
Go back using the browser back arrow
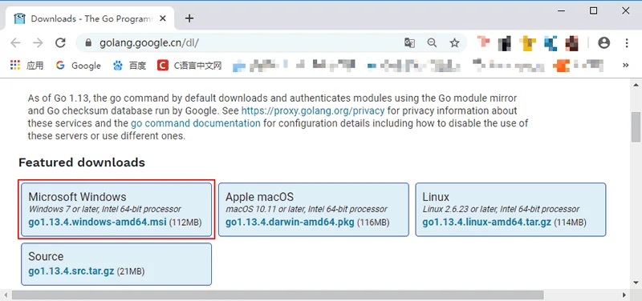(x=15, y=43)
